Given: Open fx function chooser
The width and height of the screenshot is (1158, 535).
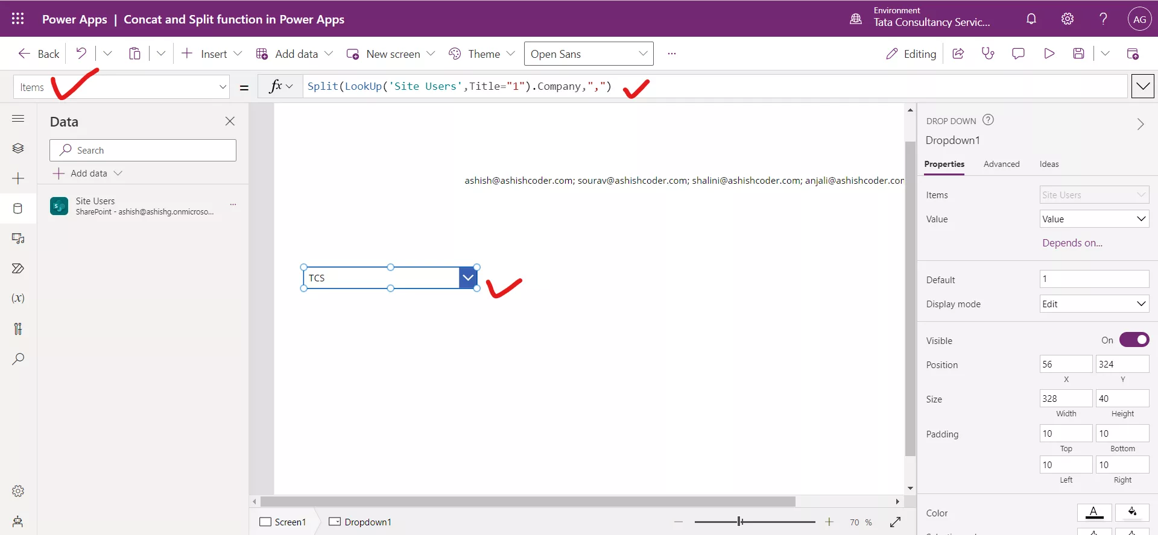Looking at the screenshot, I should click(x=281, y=86).
